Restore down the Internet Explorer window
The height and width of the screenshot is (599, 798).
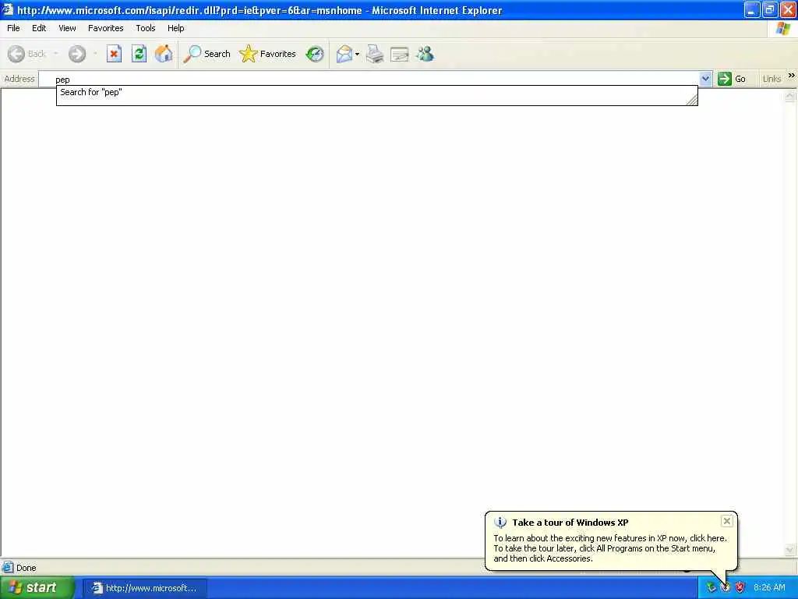[x=769, y=9]
